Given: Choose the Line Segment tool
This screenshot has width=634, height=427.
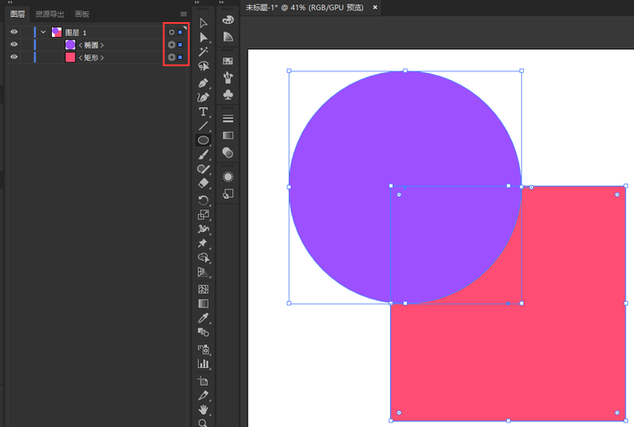Looking at the screenshot, I should (x=203, y=126).
